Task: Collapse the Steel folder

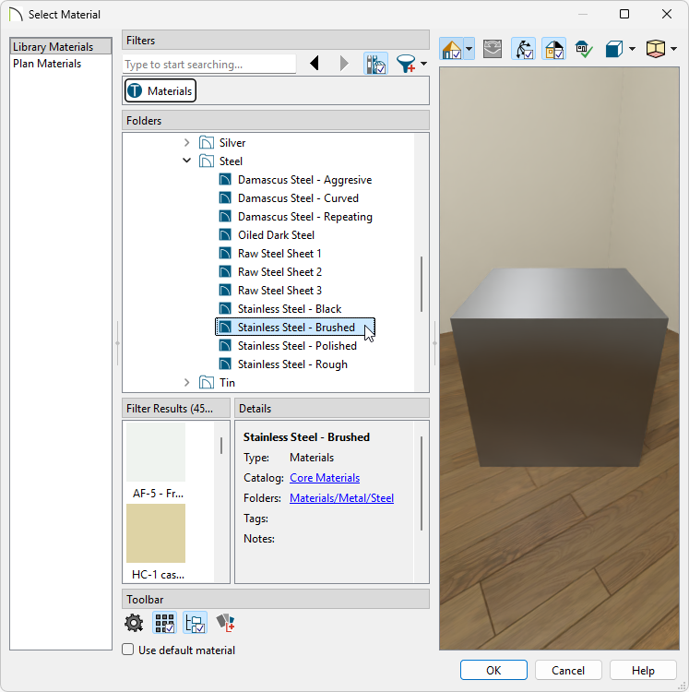Action: click(x=186, y=161)
